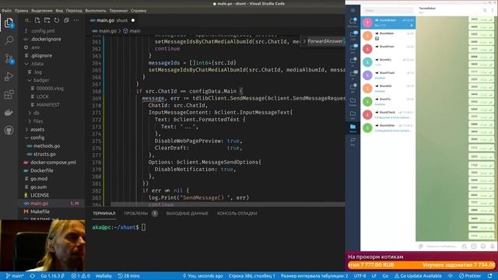Viewport: 498px width, 280px height.
Task: Click Prettier status bar item
Action: [470, 276]
